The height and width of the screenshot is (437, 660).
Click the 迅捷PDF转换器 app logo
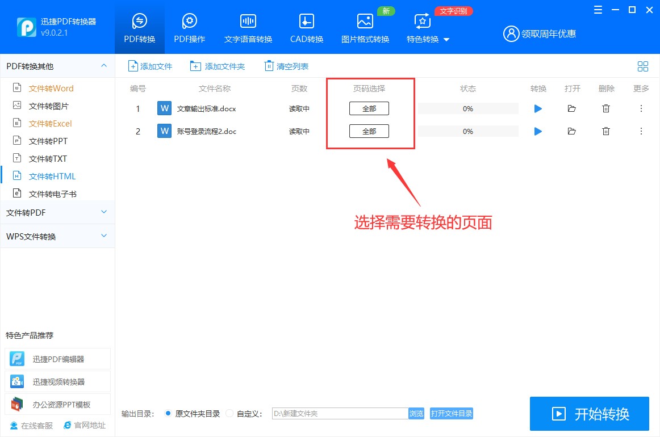tap(27, 27)
